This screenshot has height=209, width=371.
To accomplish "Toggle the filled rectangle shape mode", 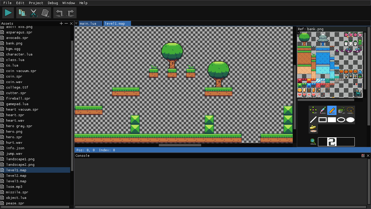I will pyautogui.click(x=332, y=120).
